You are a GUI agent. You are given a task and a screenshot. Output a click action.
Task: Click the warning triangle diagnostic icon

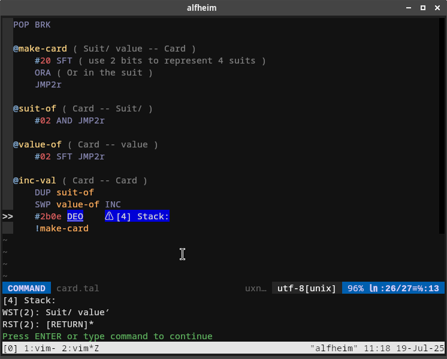click(109, 216)
